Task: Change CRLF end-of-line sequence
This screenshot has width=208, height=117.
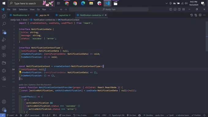Action: [104, 115]
